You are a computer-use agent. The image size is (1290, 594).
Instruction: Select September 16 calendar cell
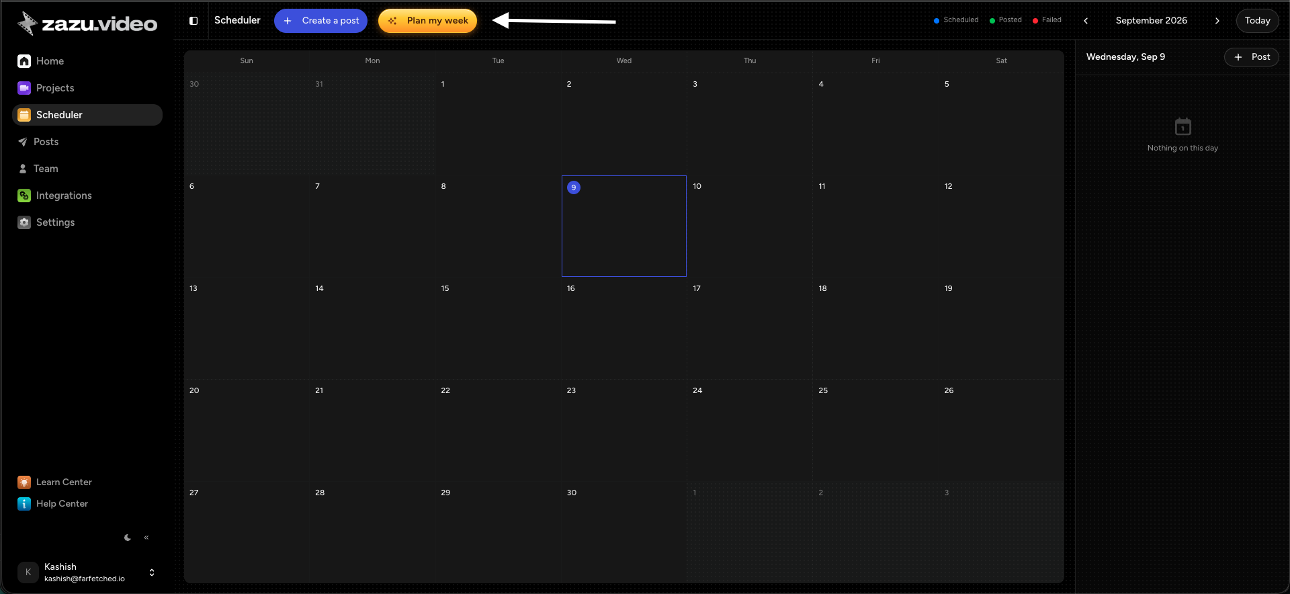click(x=624, y=329)
